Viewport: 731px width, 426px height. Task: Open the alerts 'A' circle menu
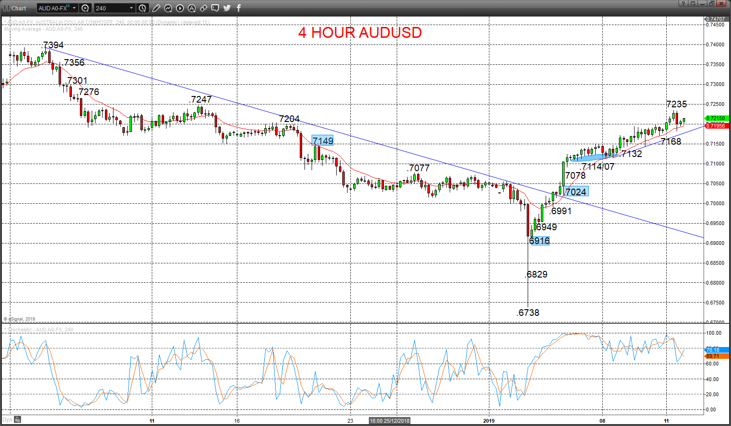[x=192, y=8]
